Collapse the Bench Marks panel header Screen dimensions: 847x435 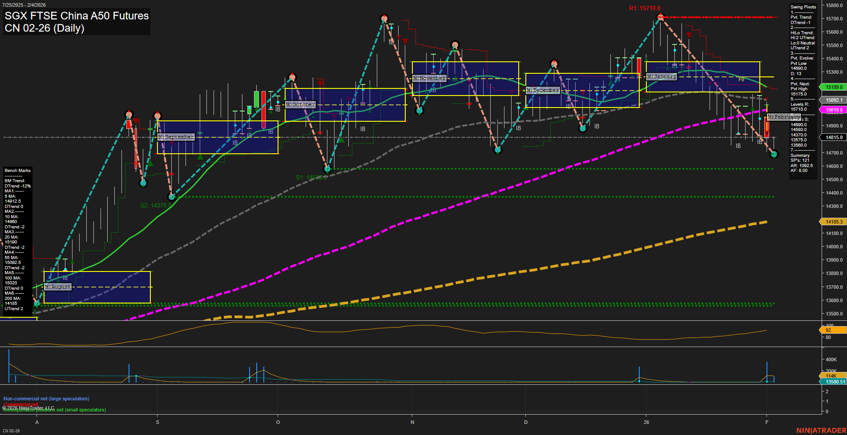17,170
